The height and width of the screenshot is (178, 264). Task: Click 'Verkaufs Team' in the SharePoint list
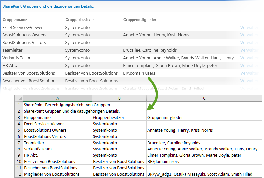pos(16,58)
